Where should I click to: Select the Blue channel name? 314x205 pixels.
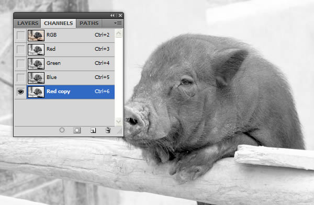[51, 77]
